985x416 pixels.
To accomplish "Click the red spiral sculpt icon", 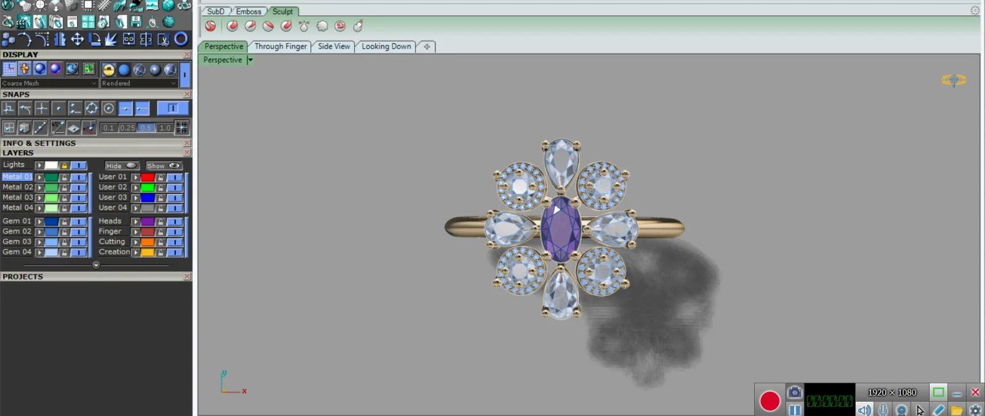I will (x=340, y=26).
